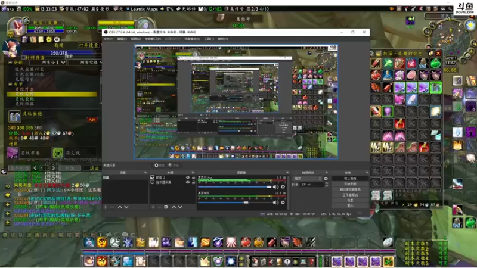Adjust the 麦克风/Aux volume slider

pos(234,187)
